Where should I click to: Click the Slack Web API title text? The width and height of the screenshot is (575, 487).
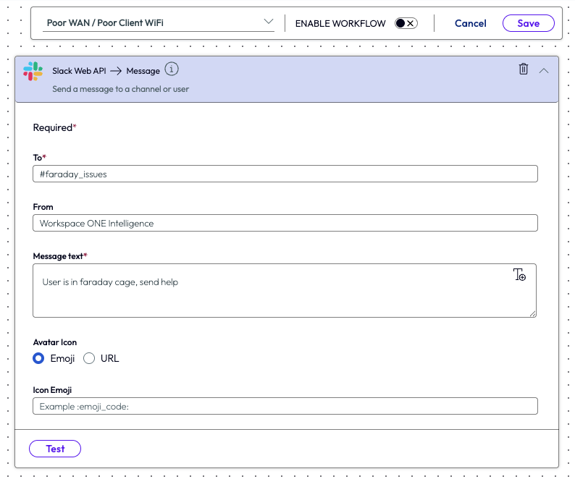tap(79, 71)
